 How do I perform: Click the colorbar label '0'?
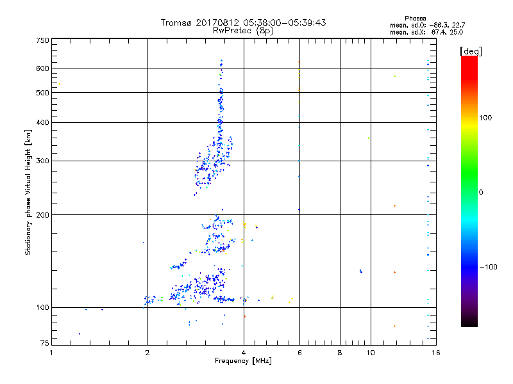481,193
